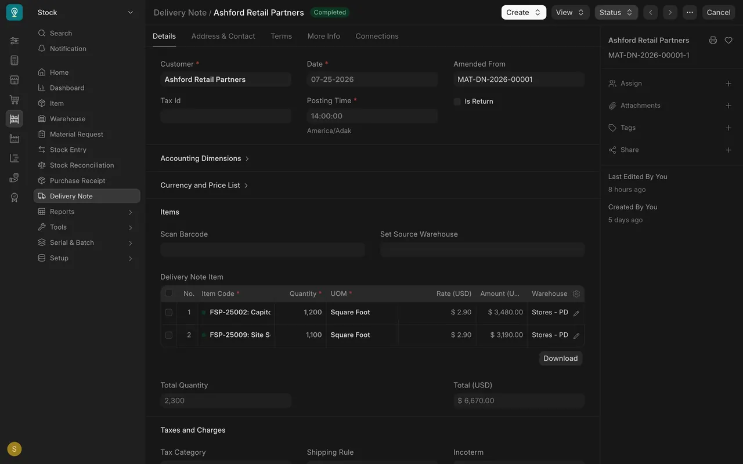Open the factory icon module
This screenshot has width=743, height=464.
[x=15, y=139]
